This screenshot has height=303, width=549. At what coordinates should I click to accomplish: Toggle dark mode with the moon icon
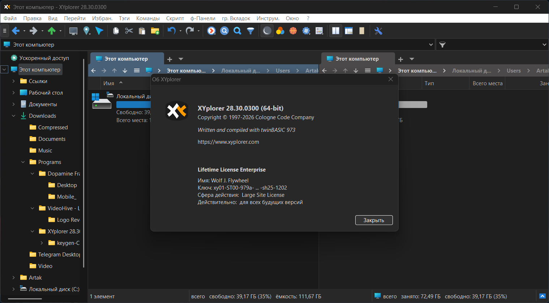click(x=267, y=31)
